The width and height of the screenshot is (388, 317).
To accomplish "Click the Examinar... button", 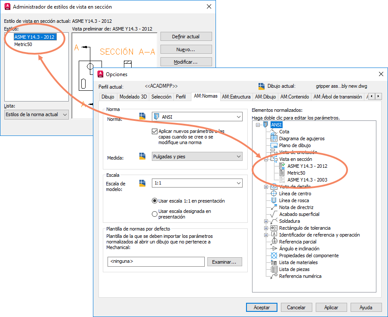I will [x=225, y=262].
